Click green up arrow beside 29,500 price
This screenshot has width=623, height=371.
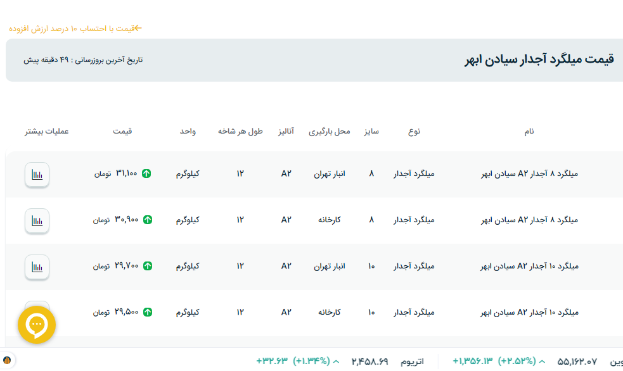(147, 312)
